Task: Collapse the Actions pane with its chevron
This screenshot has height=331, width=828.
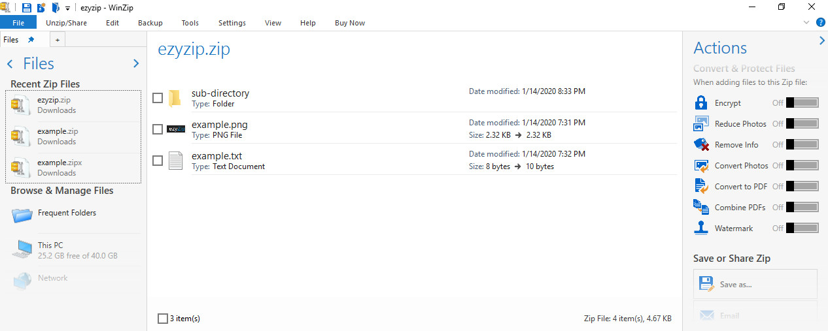Action: (x=822, y=40)
